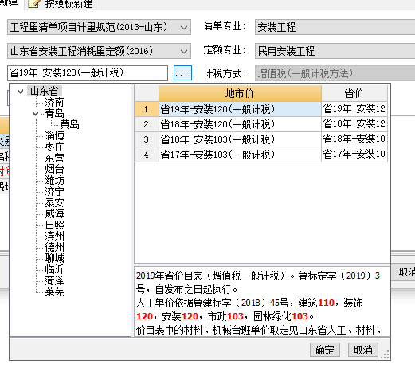Select 东营 in the region tree

(x=54, y=158)
